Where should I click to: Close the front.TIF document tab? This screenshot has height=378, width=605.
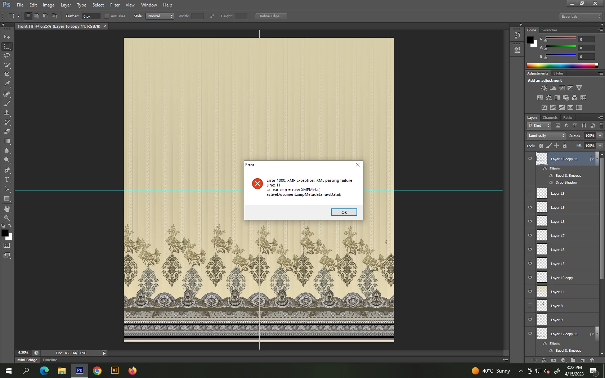tap(105, 26)
